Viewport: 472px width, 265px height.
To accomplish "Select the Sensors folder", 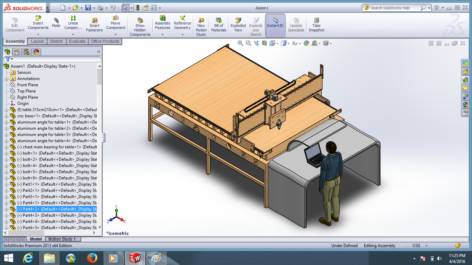I will coord(24,72).
